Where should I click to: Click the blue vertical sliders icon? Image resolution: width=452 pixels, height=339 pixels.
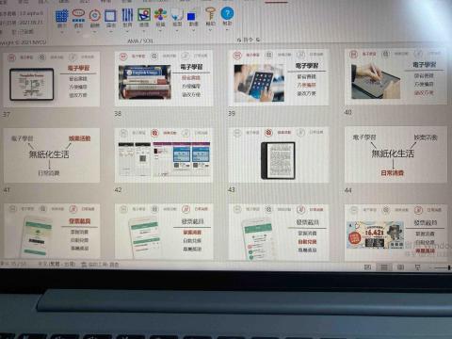[x=127, y=15]
